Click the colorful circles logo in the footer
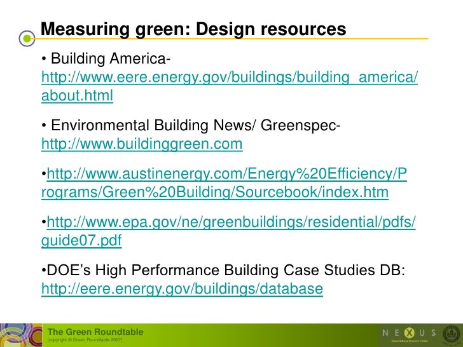Viewport: 463px width, 347px height. click(x=21, y=335)
